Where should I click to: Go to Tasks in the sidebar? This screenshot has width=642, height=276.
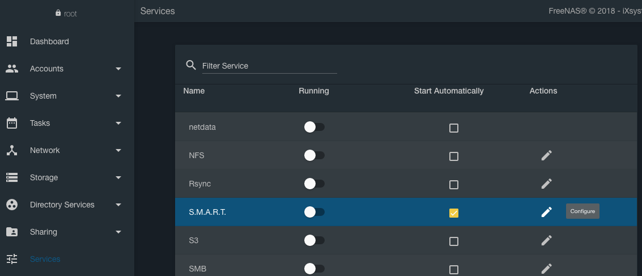40,123
